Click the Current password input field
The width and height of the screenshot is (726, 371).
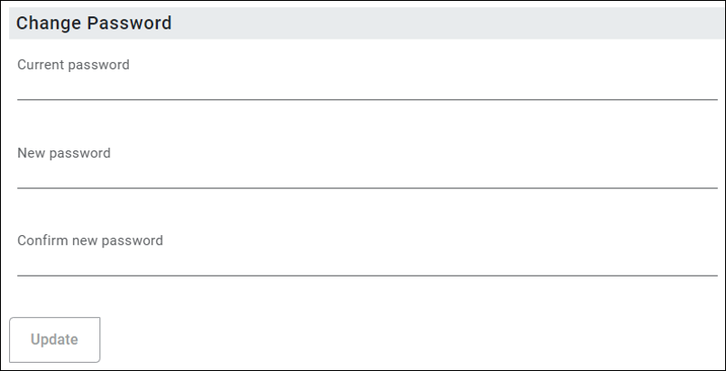pyautogui.click(x=367, y=86)
